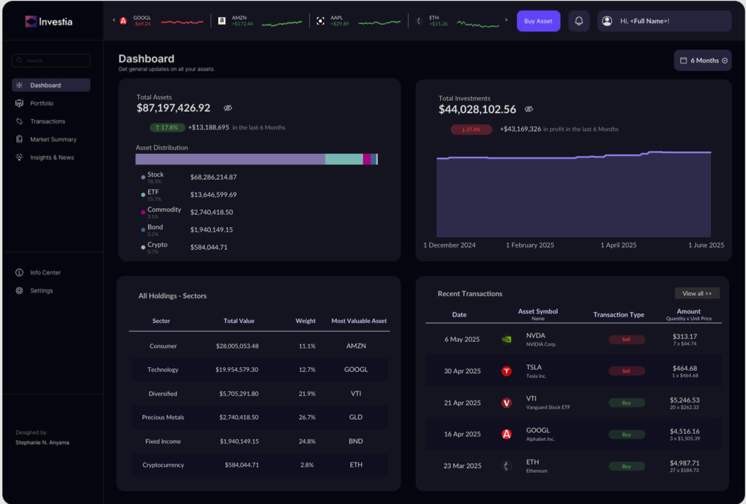This screenshot has height=504, width=746.
Task: Open the Dashboard menu item
Action: (x=51, y=85)
